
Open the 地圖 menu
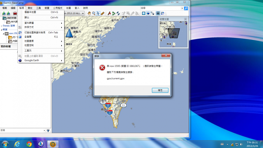(x=68, y=8)
